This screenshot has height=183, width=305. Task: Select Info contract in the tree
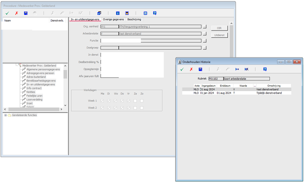(34, 88)
